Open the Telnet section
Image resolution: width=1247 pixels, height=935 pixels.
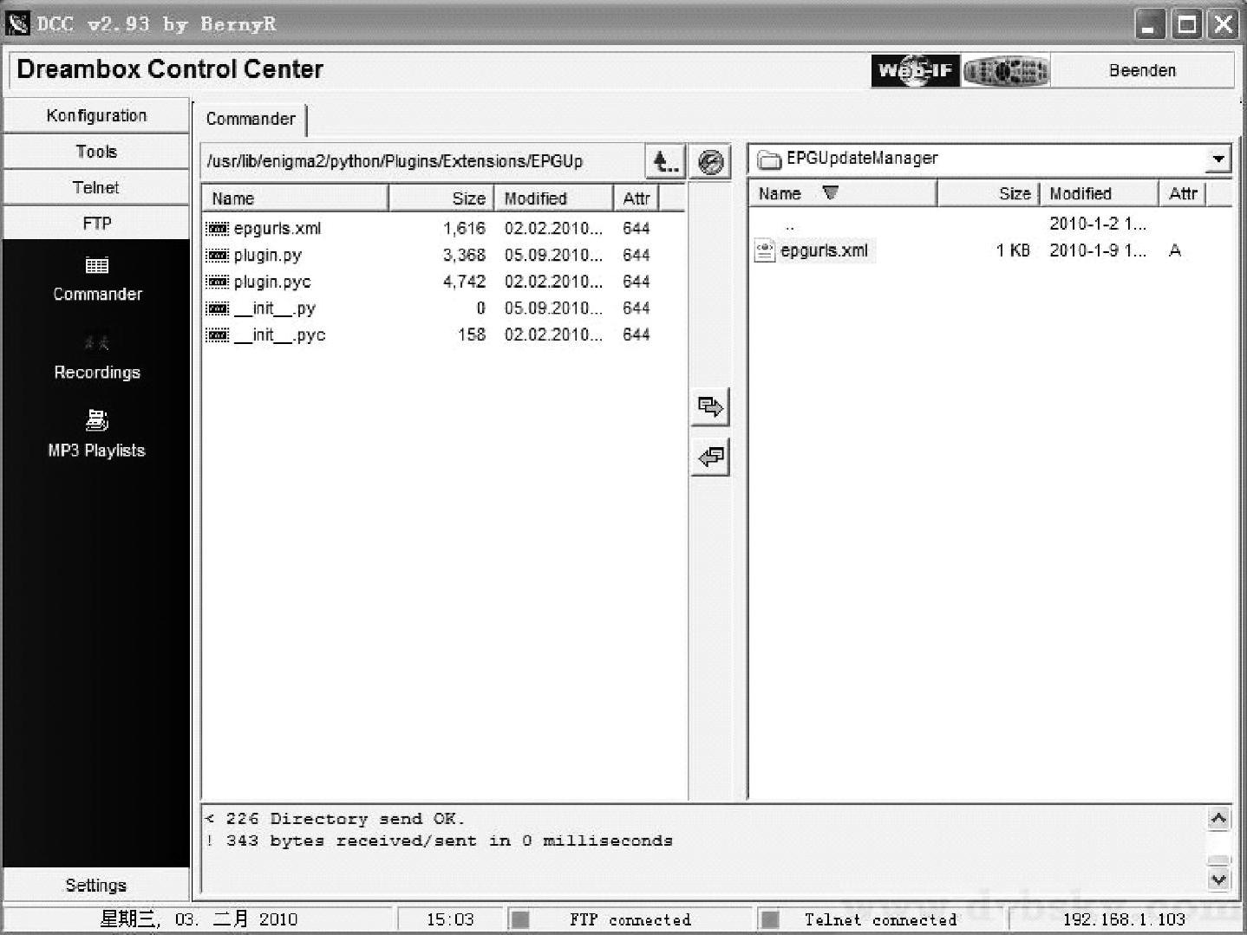[96, 187]
